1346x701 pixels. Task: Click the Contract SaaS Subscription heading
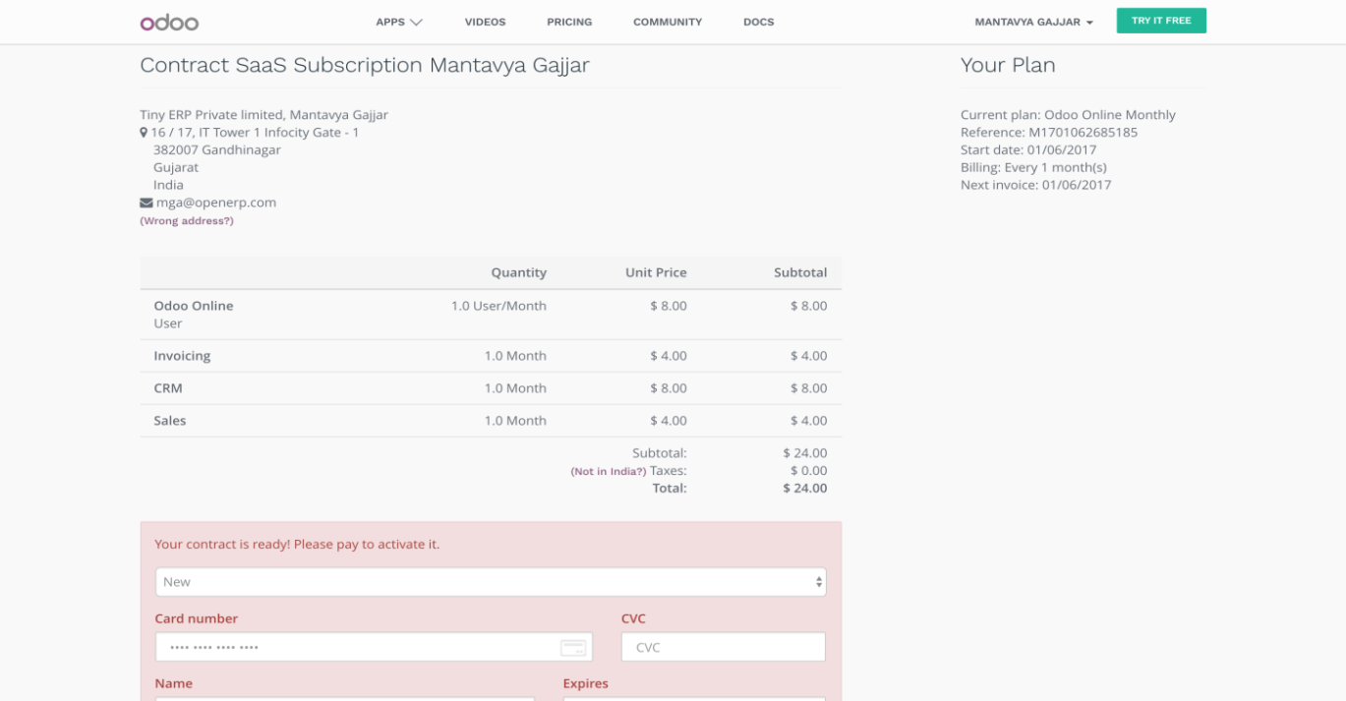[365, 66]
